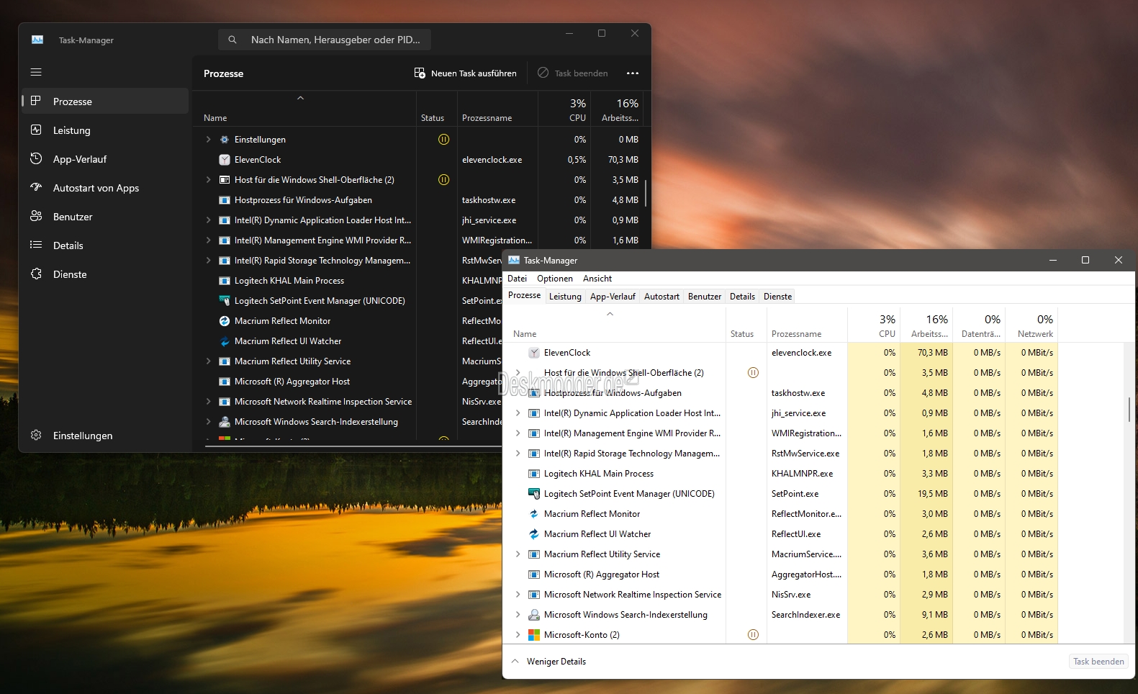Screen dimensions: 1138x694
Task: Select Logitech KHAL Main Process in dark window
Action: (x=289, y=281)
